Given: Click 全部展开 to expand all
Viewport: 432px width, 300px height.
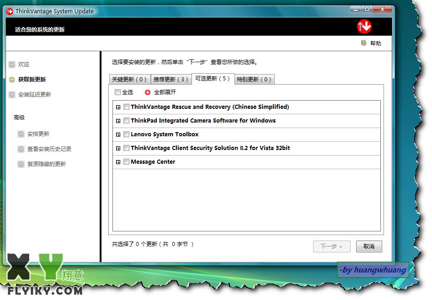Looking at the screenshot, I should 165,92.
